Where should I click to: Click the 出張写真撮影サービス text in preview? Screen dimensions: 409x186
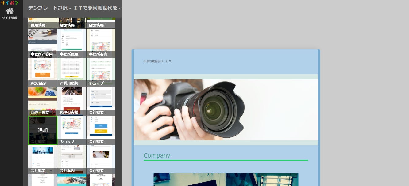tap(157, 61)
